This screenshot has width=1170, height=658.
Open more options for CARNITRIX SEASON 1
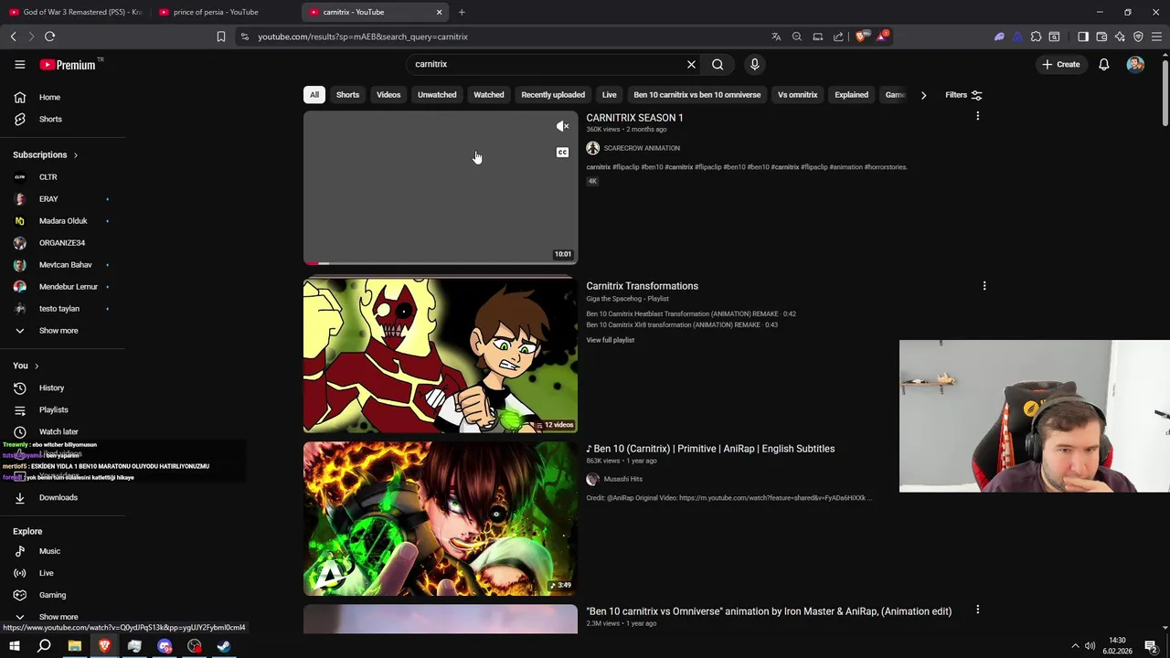[977, 116]
